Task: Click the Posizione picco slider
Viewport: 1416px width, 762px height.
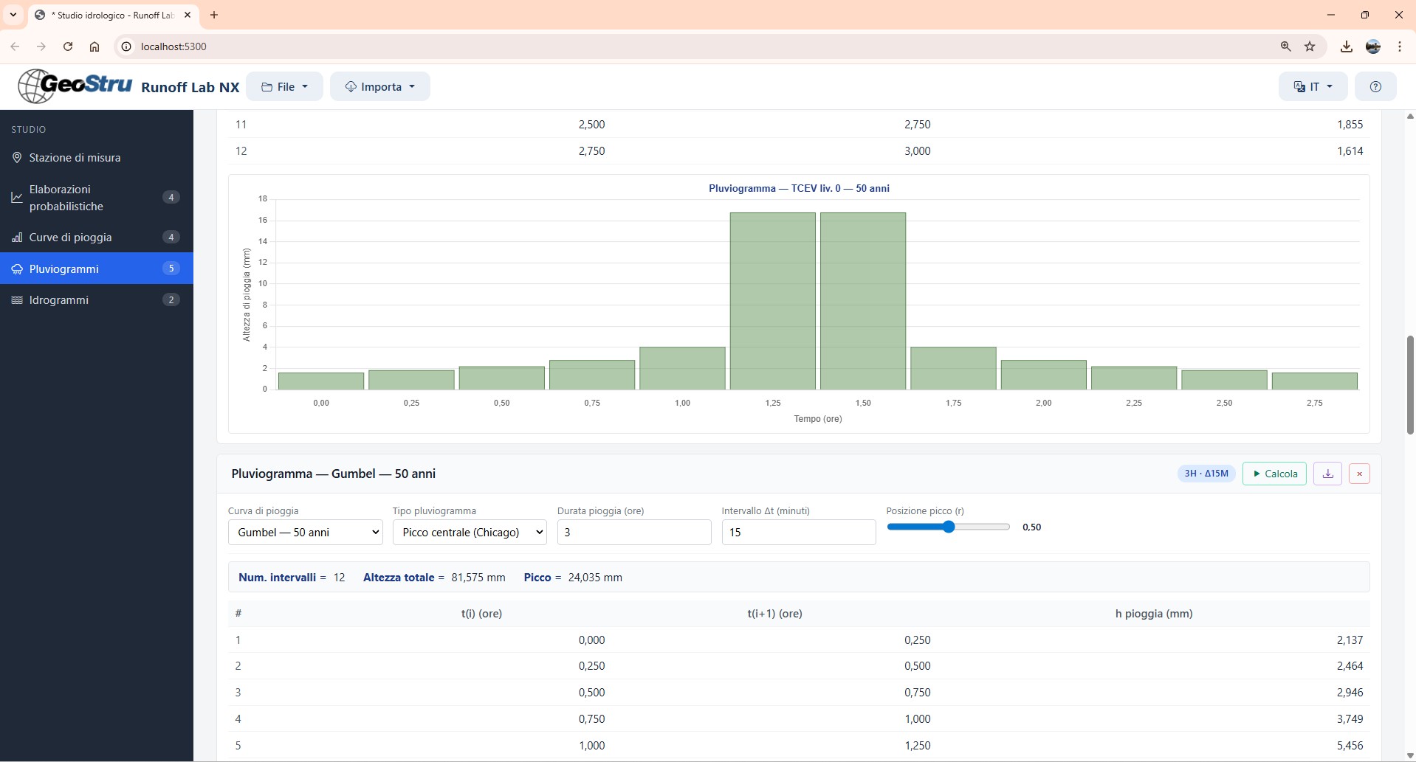Action: 948,527
